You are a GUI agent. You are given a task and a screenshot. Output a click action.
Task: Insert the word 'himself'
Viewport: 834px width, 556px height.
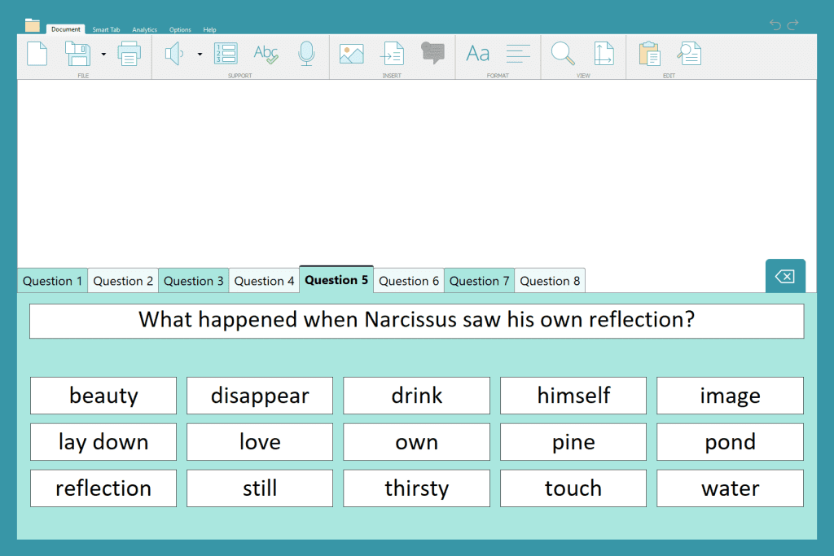click(x=573, y=396)
